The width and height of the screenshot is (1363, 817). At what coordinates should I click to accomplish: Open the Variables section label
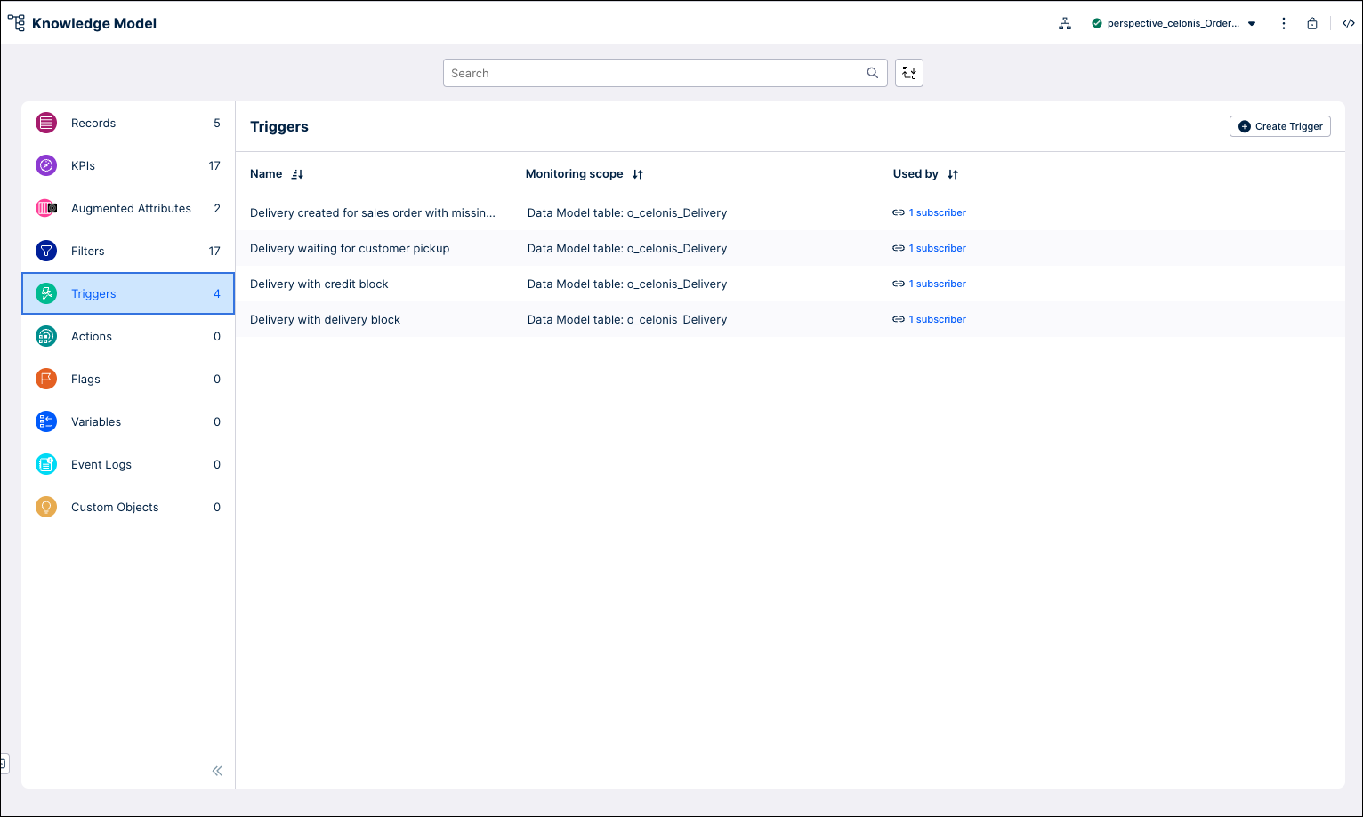(96, 421)
